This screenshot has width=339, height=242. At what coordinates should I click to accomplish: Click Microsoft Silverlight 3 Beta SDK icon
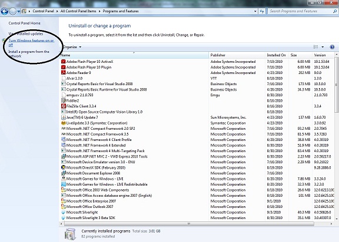tap(64, 218)
